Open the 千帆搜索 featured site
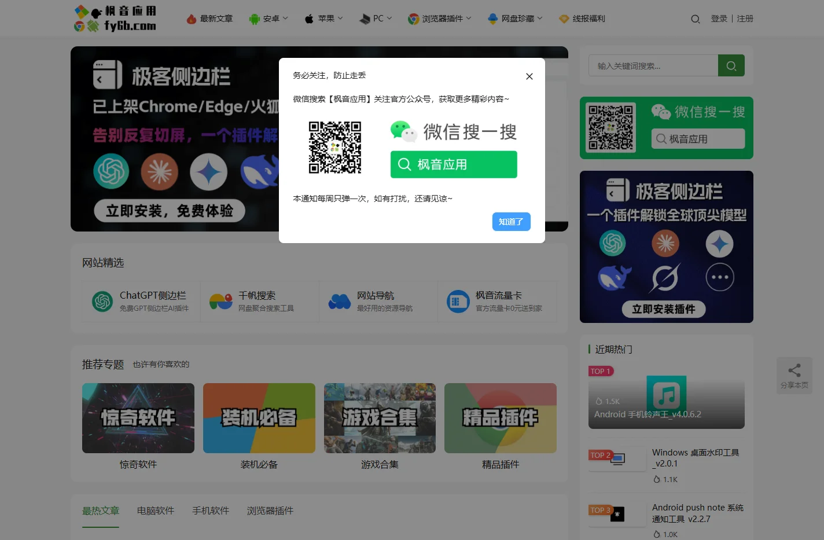824x540 pixels. pos(260,302)
